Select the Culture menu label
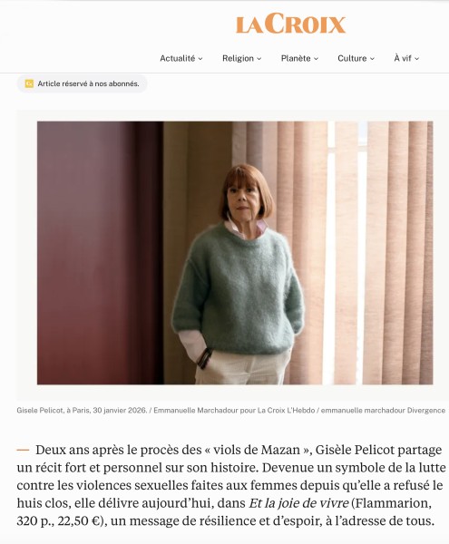The width and height of the screenshot is (449, 544). click(352, 58)
